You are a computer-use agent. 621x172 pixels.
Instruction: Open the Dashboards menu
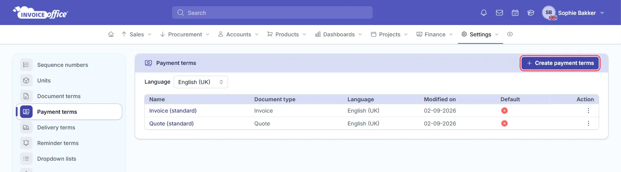click(x=339, y=34)
